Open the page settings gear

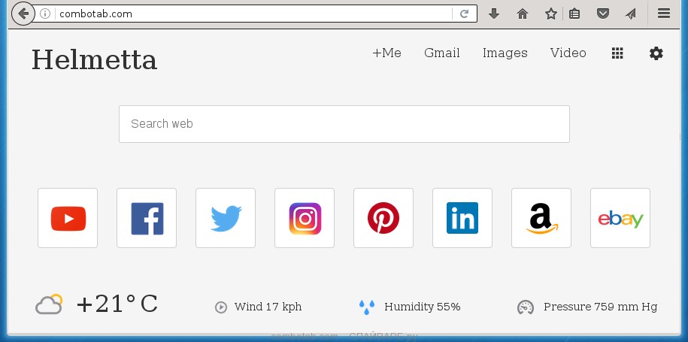coord(656,53)
